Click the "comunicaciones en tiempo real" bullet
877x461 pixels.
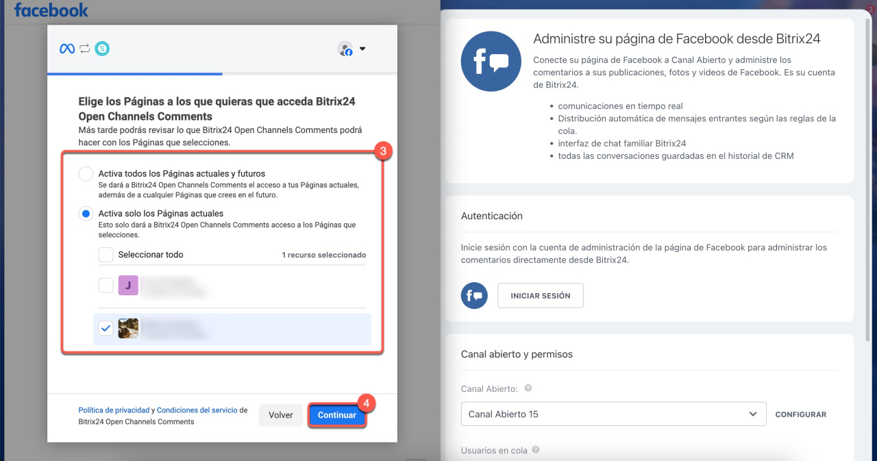[620, 106]
